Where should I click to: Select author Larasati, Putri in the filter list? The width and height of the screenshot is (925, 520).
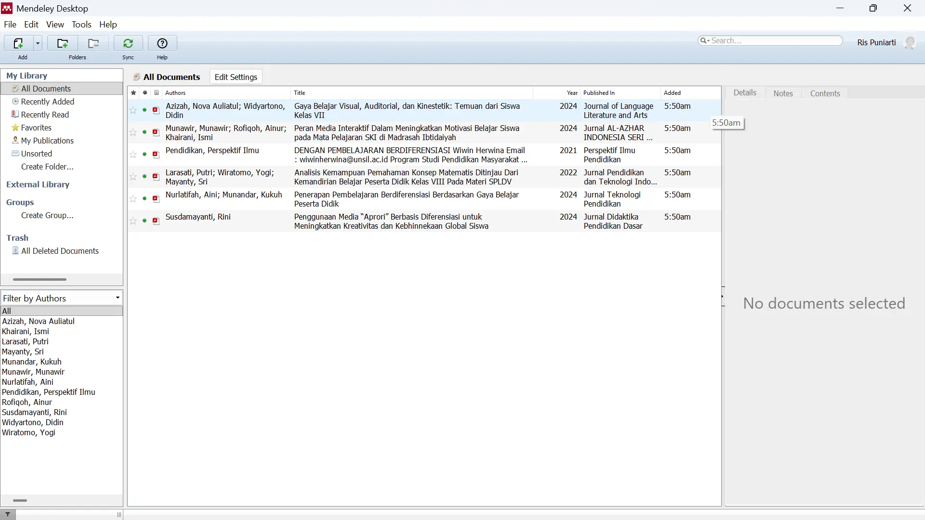tap(26, 341)
